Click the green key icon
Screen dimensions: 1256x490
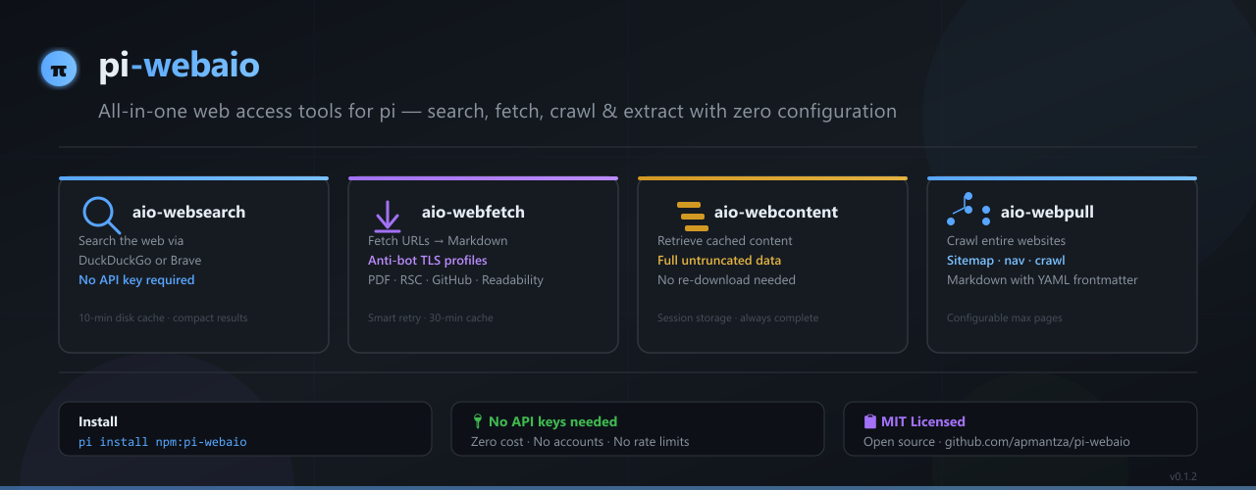click(x=478, y=421)
